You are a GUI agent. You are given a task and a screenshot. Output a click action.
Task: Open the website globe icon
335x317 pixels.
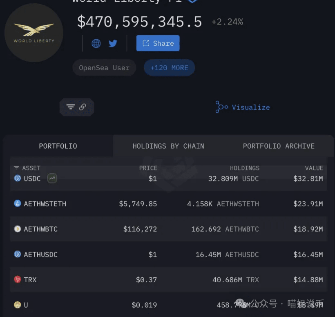(96, 43)
